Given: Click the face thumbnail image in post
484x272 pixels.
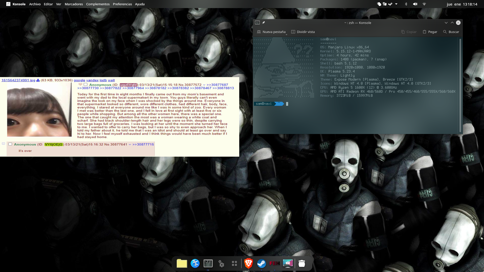Looking at the screenshot, I should point(39,110).
